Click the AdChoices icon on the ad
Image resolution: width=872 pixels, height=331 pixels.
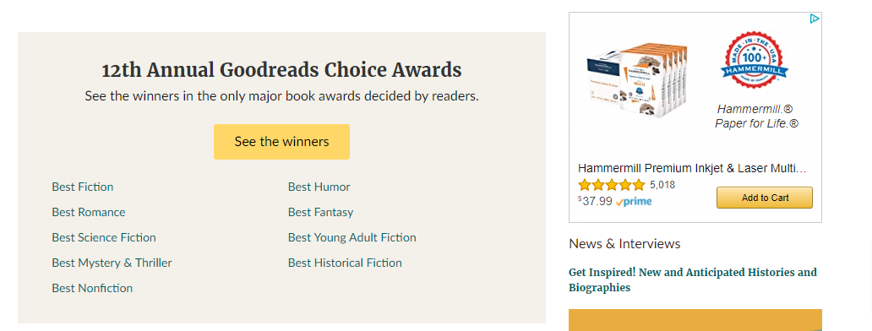(815, 19)
